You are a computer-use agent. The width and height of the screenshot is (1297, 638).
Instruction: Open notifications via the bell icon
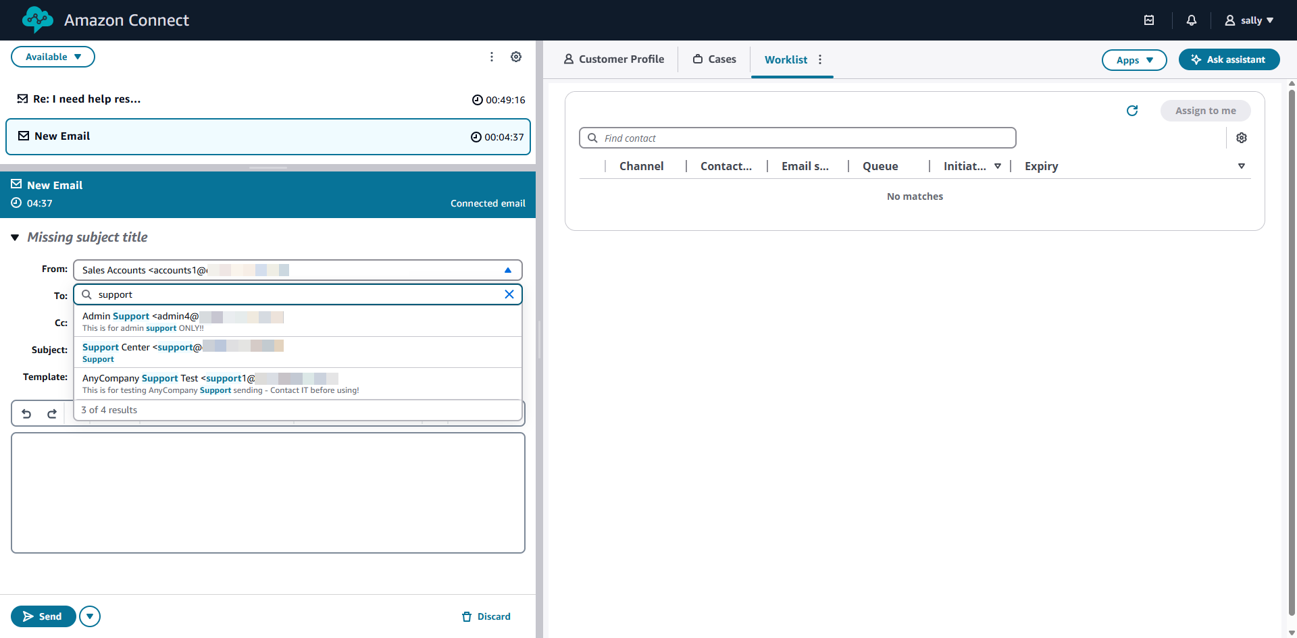(x=1191, y=20)
